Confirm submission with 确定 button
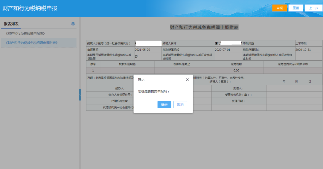Image resolution: width=323 pixels, height=169 pixels. 164,104
